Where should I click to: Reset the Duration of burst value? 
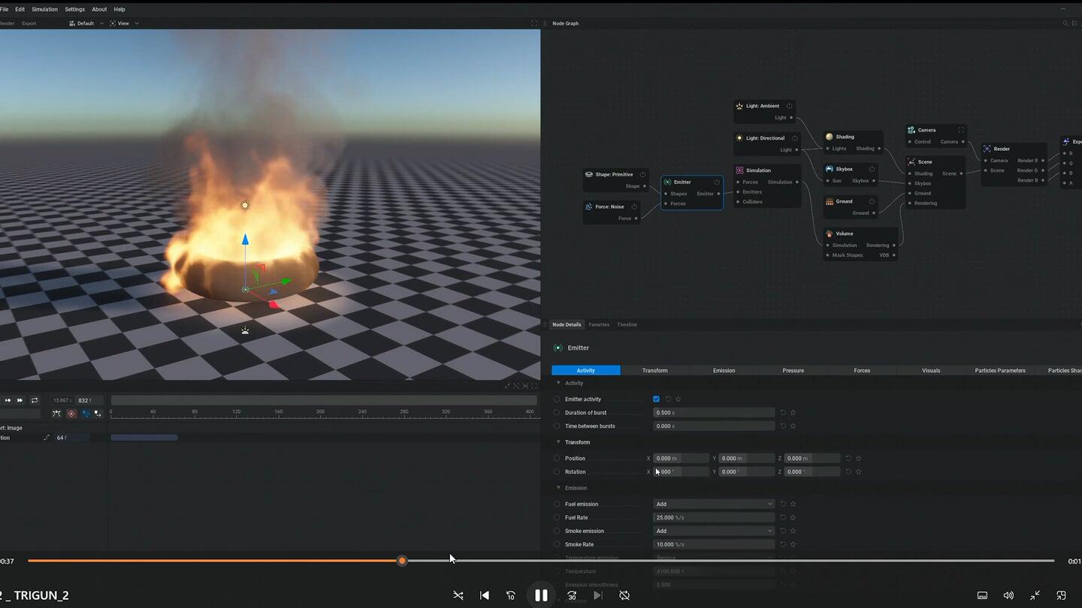(783, 413)
